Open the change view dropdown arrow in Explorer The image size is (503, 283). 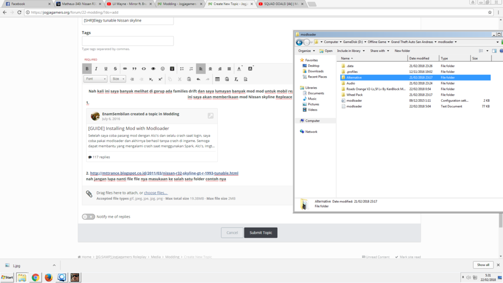point(487,51)
